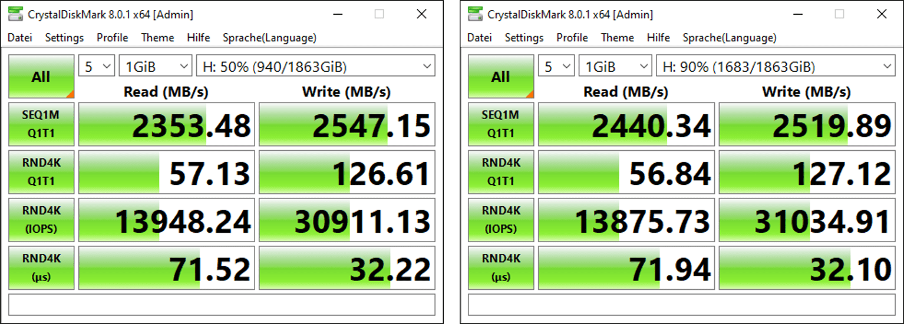Click Read (MB/s) header in left window
The image size is (904, 324).
pyautogui.click(x=166, y=92)
